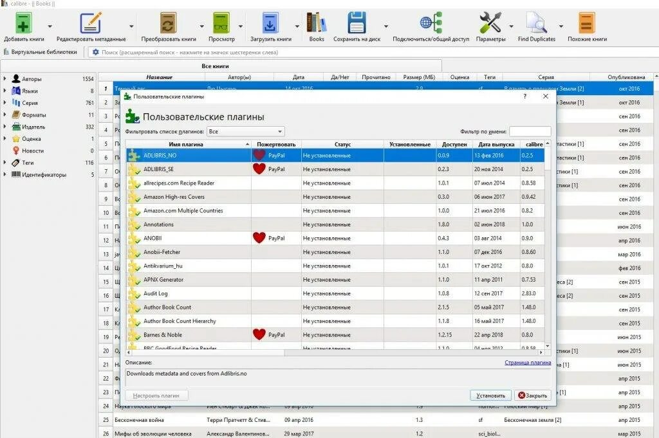
Task: Select 'Antikvarium_hu' plugin row
Action: (x=335, y=266)
